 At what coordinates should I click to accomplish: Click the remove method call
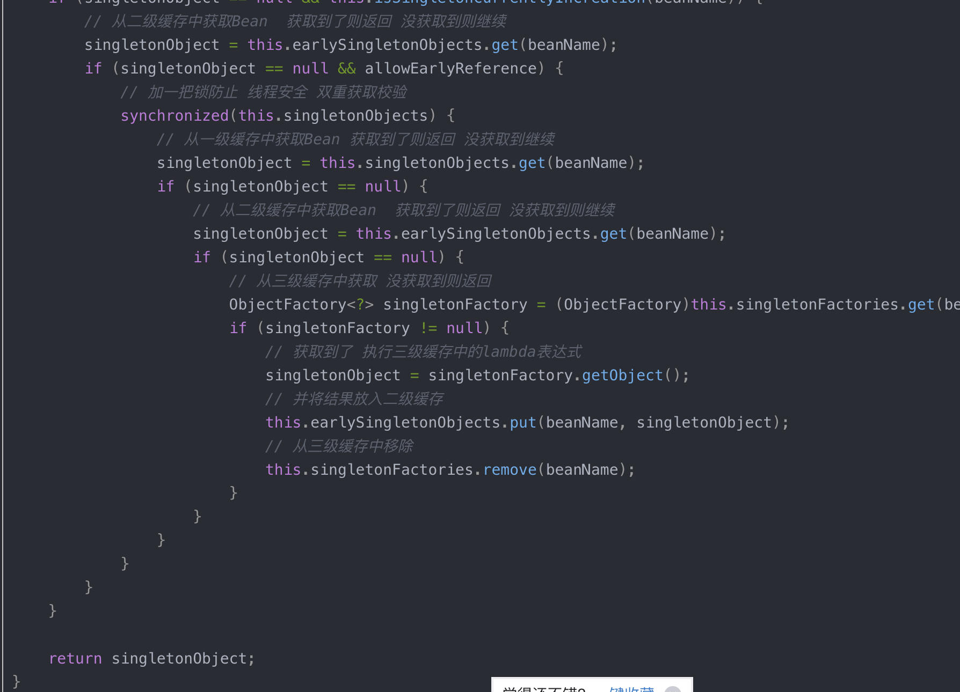tap(510, 470)
